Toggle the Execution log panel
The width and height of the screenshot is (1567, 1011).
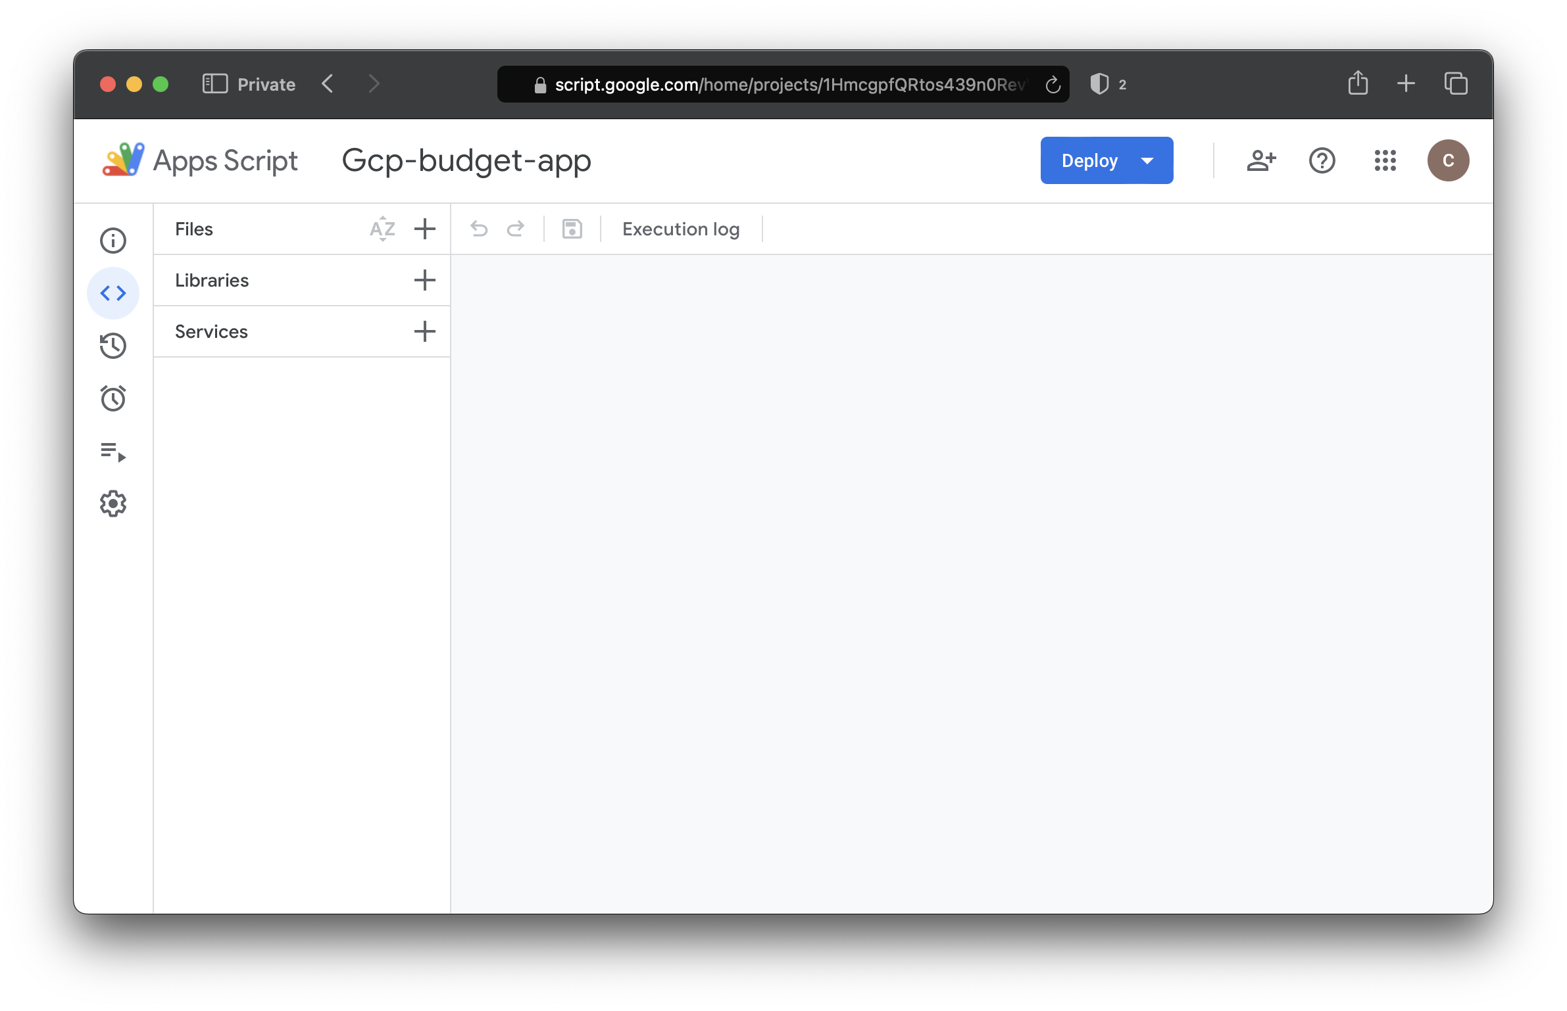click(681, 229)
